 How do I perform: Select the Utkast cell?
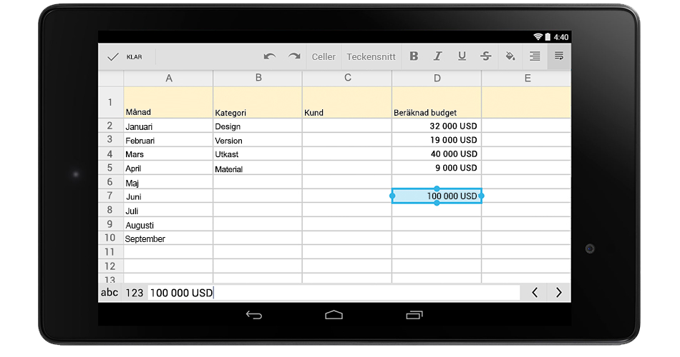(258, 154)
